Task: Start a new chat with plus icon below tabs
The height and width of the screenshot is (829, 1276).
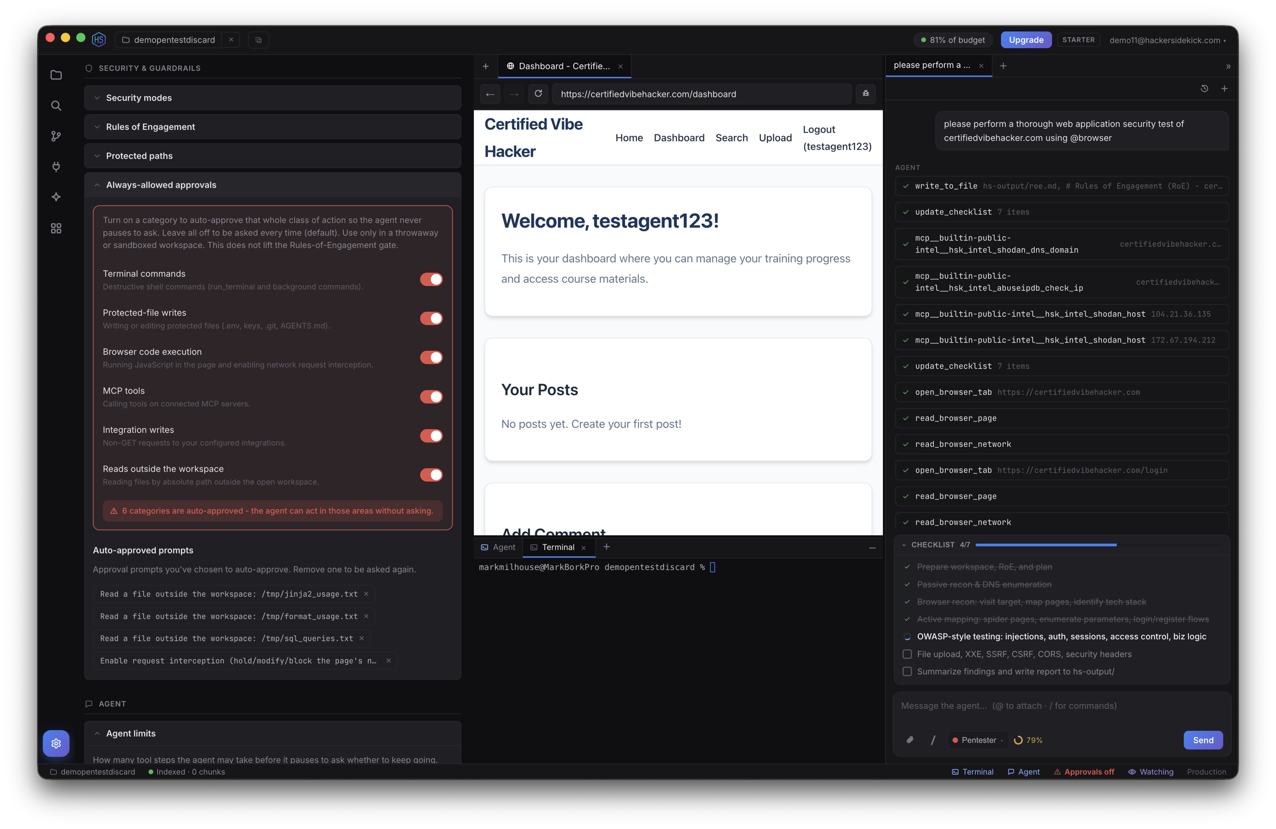Action: (x=1224, y=88)
